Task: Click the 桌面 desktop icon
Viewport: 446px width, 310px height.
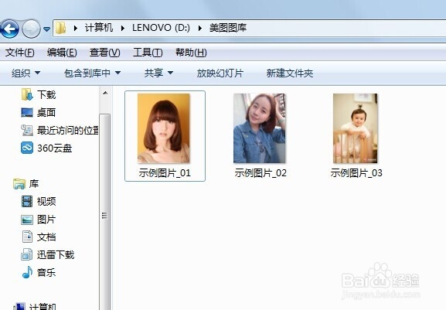Action: click(27, 112)
